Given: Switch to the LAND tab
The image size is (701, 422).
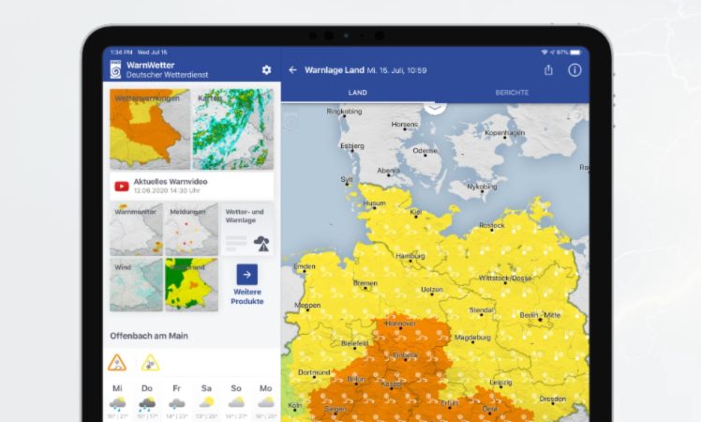Looking at the screenshot, I should 357,93.
